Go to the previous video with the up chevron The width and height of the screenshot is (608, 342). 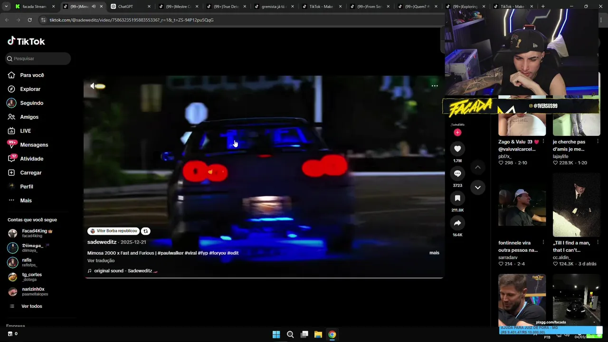[x=478, y=167]
